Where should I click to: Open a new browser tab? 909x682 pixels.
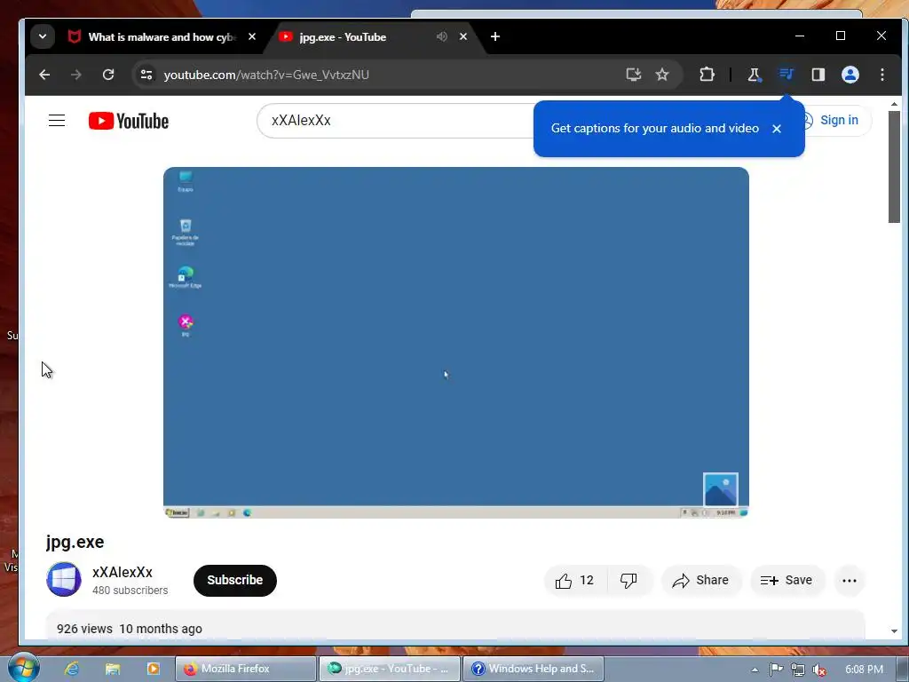point(495,36)
